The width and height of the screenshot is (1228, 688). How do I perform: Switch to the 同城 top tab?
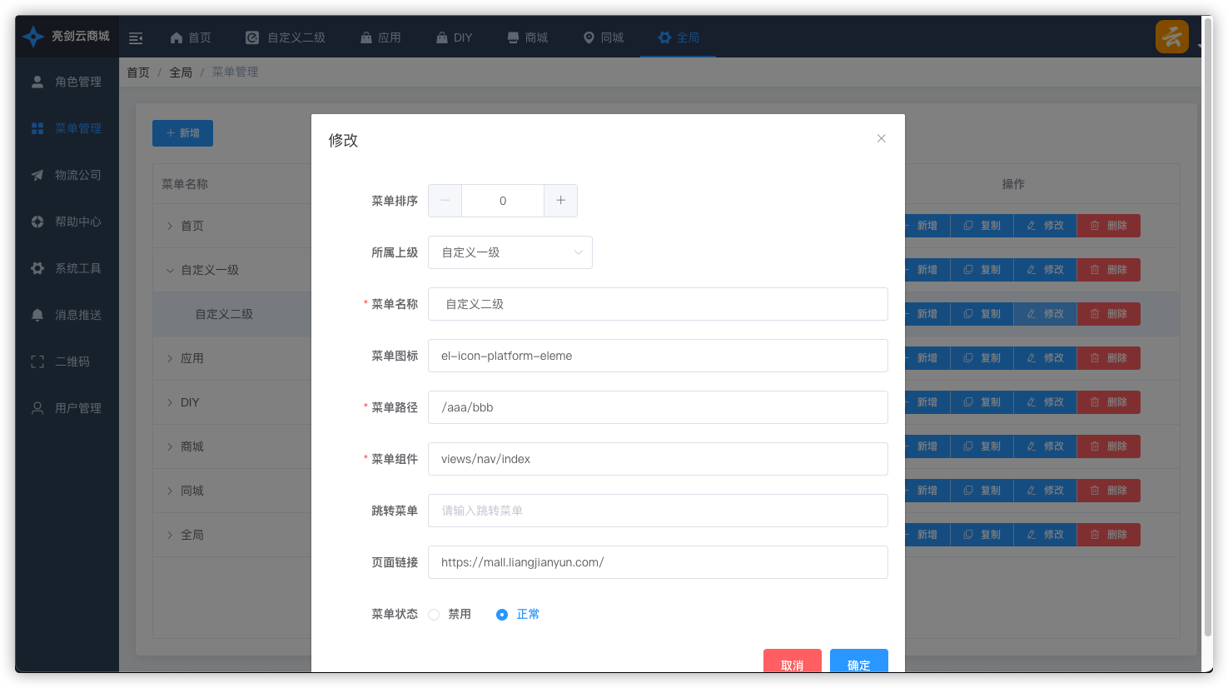click(x=604, y=37)
